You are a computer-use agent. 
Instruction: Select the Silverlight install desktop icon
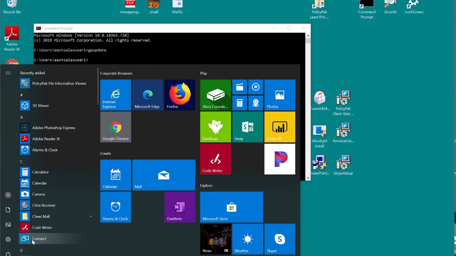(x=319, y=136)
